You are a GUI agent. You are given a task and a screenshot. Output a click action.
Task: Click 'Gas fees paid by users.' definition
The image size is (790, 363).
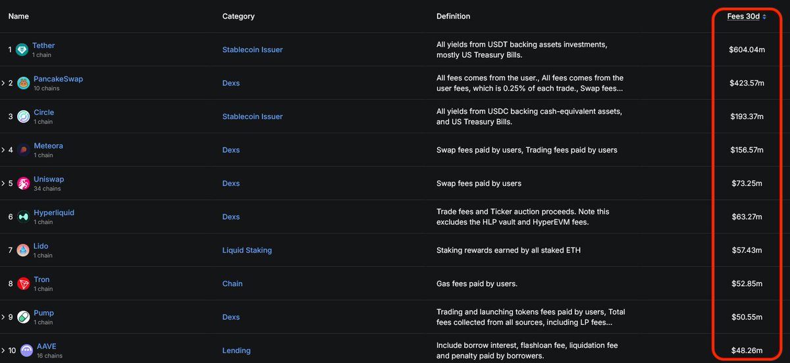[x=477, y=284]
